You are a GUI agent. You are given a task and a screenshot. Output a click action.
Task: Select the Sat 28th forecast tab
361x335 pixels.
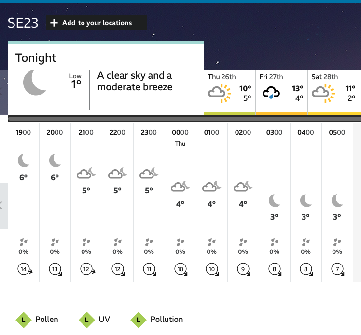(x=333, y=92)
